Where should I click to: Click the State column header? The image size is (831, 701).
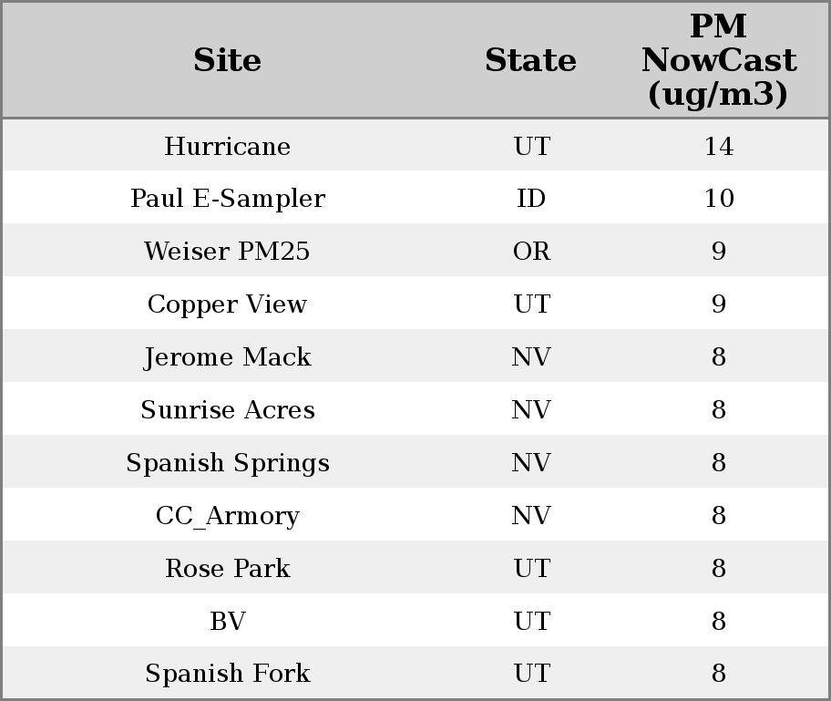click(530, 60)
